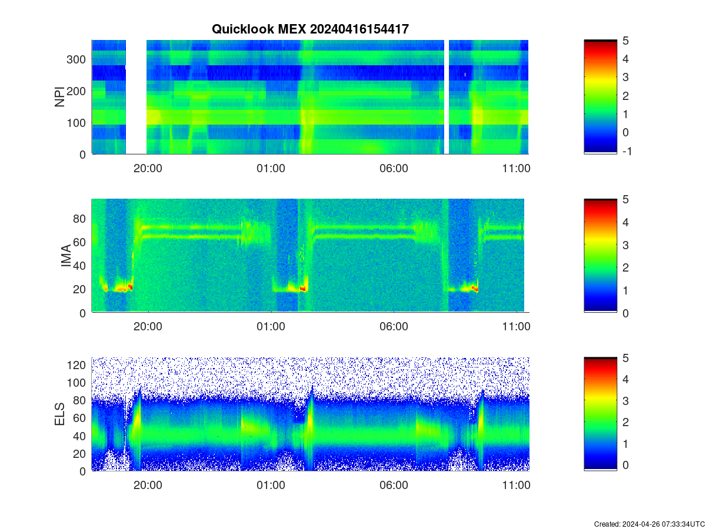Click the 0 tick on the IMA y-axis
The image size is (706, 529).
(84, 313)
